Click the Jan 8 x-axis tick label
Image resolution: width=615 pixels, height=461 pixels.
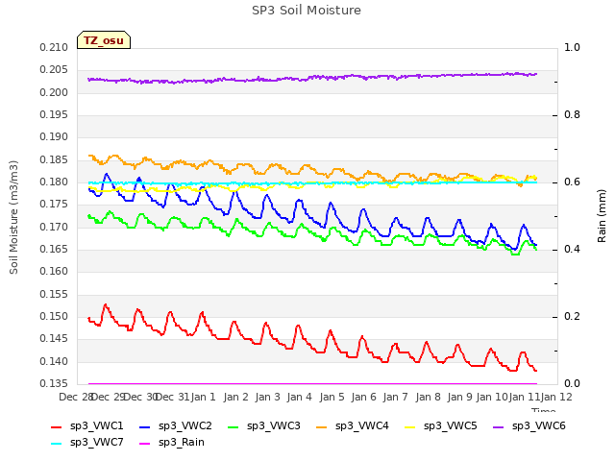(x=428, y=397)
